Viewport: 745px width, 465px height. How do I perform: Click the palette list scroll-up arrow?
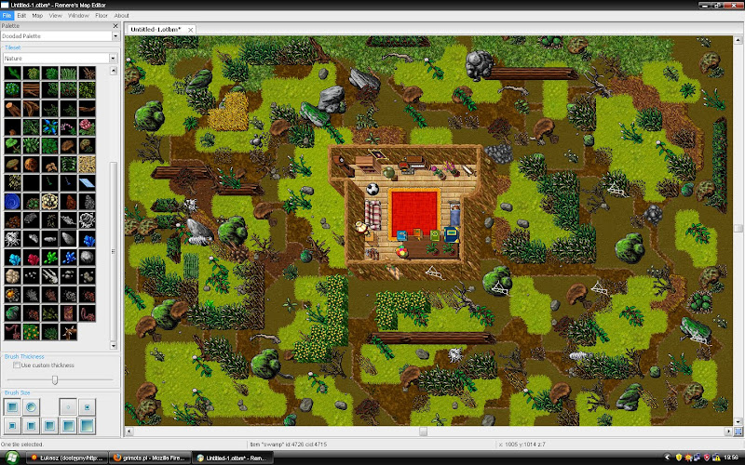113,72
